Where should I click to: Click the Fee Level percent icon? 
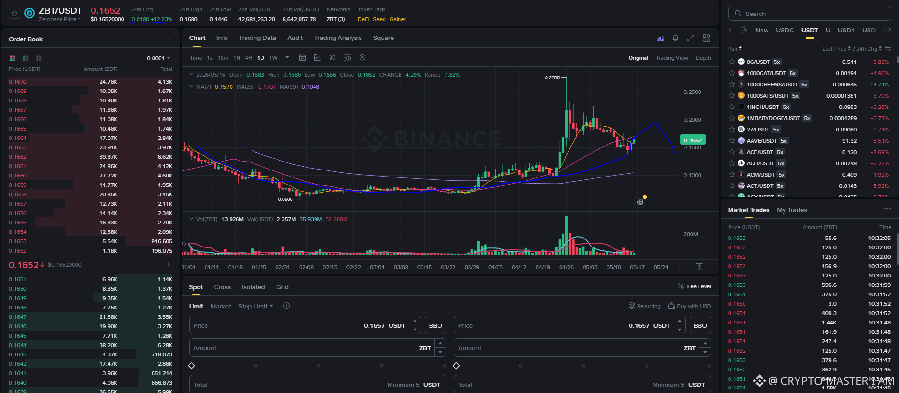point(681,286)
